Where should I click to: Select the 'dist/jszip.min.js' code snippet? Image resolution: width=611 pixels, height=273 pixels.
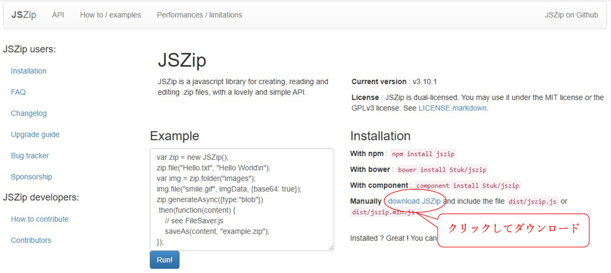383,212
